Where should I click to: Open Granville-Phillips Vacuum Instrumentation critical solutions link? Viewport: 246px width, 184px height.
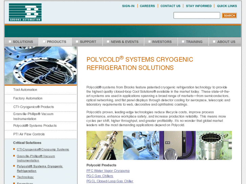36,158
